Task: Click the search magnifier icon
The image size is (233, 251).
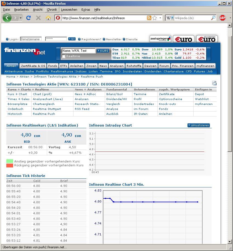Action: coord(213,18)
